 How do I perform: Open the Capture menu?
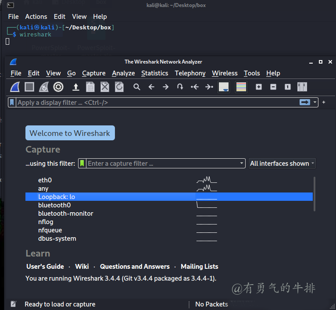tap(94, 73)
